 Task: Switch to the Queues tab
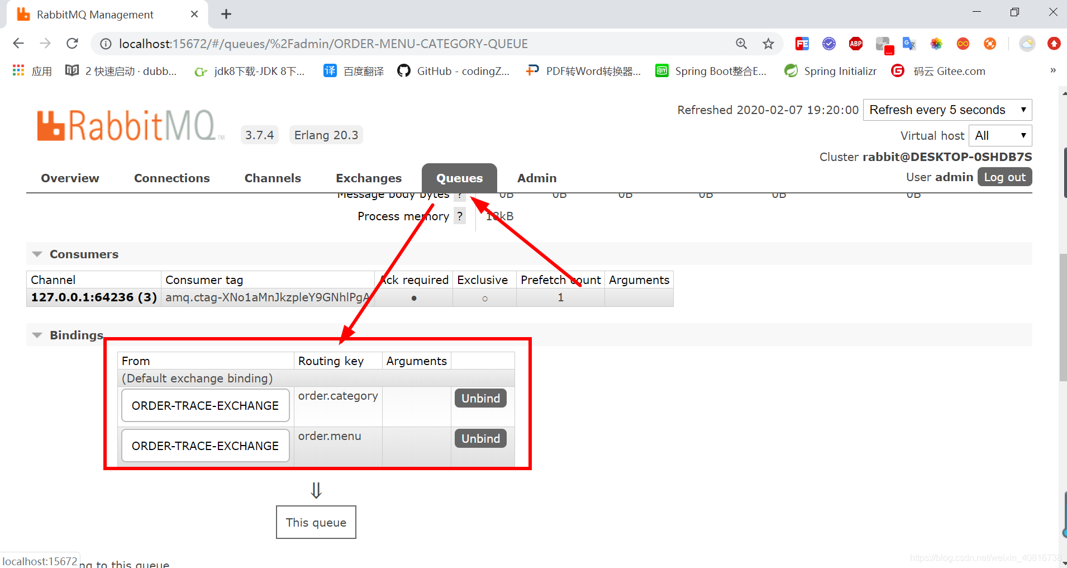click(x=459, y=178)
